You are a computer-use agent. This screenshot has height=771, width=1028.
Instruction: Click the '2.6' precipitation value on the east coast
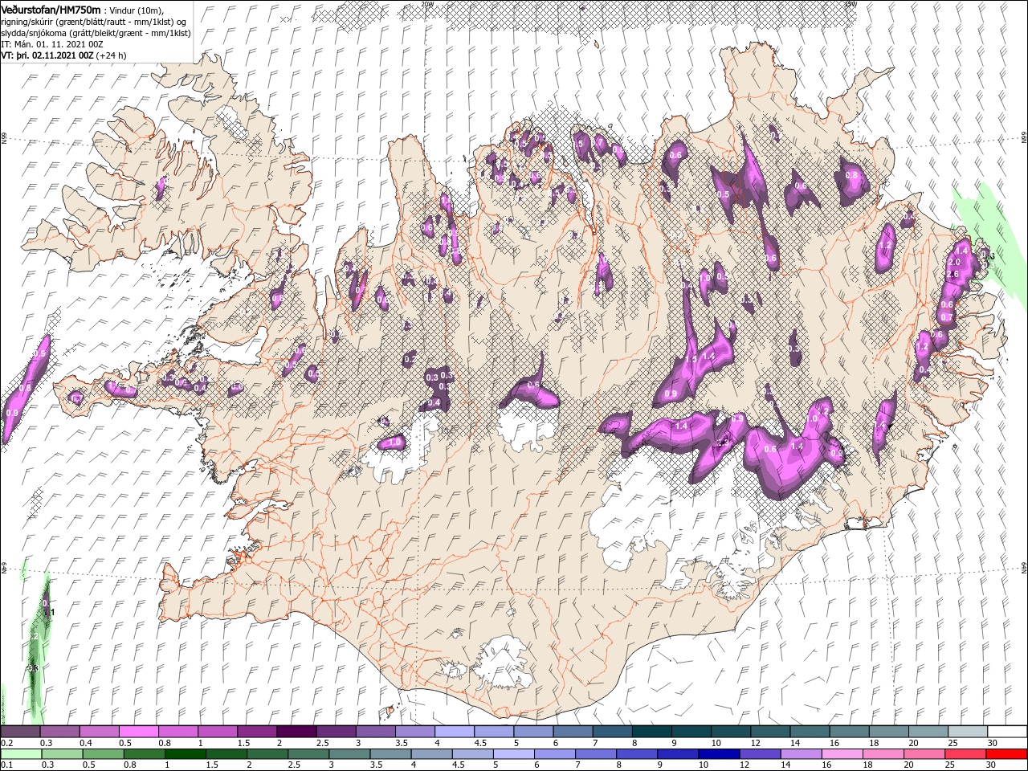pos(953,275)
